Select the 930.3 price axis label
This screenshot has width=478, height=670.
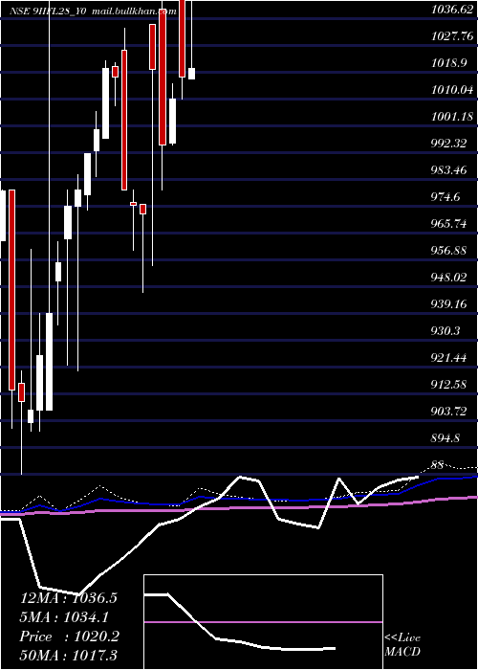(x=445, y=331)
